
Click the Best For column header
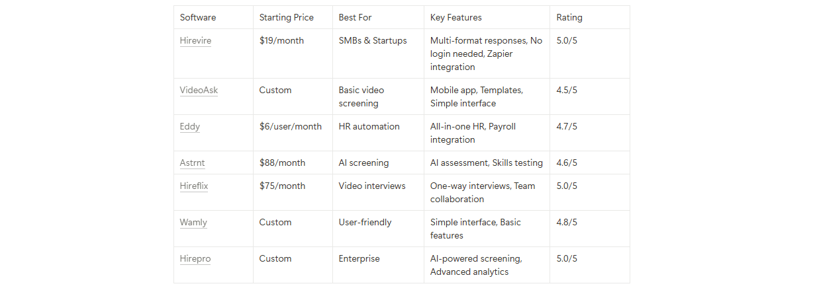(x=355, y=18)
